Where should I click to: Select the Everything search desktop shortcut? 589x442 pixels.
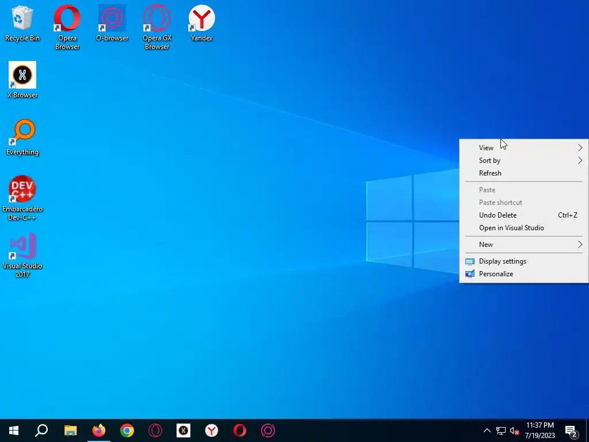22,137
